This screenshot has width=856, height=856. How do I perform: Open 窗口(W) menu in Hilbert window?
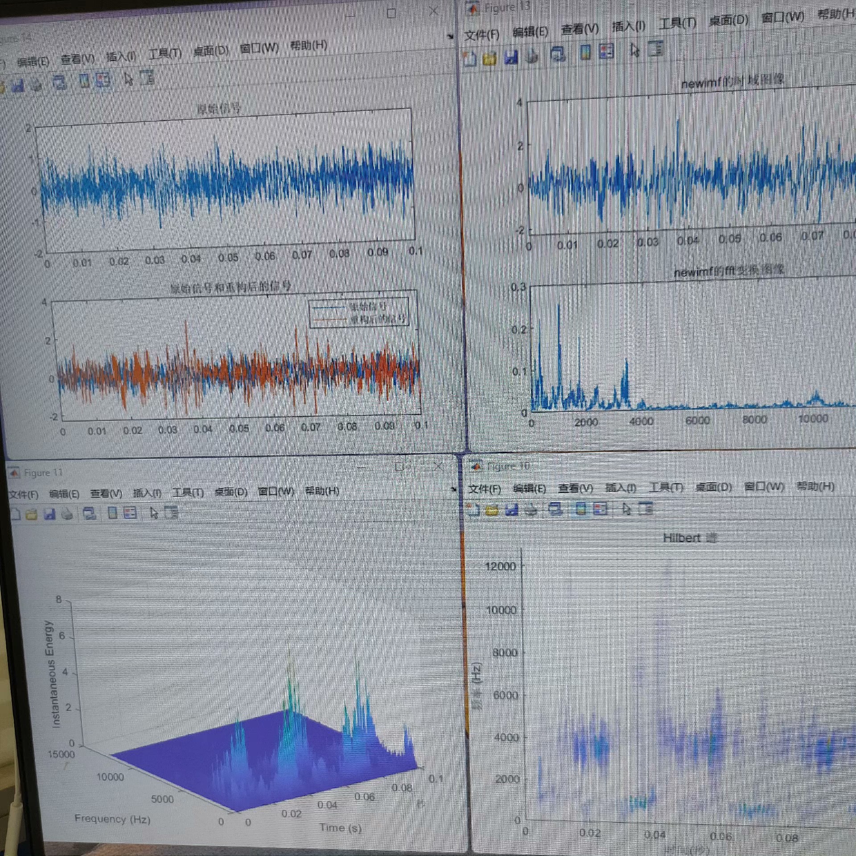pos(764,486)
